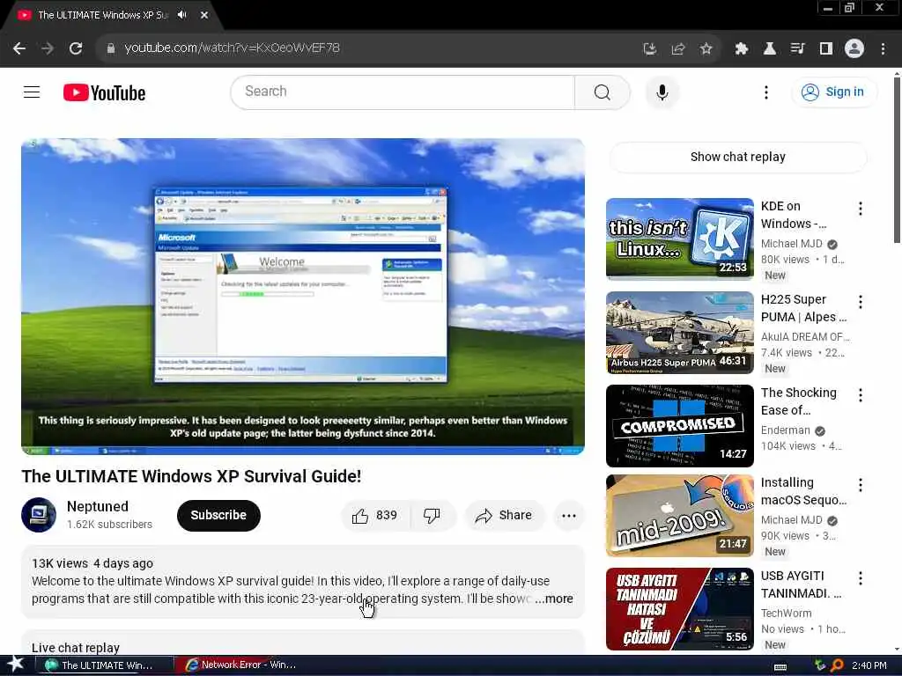Open the Neptuned channel name link

pyautogui.click(x=98, y=506)
